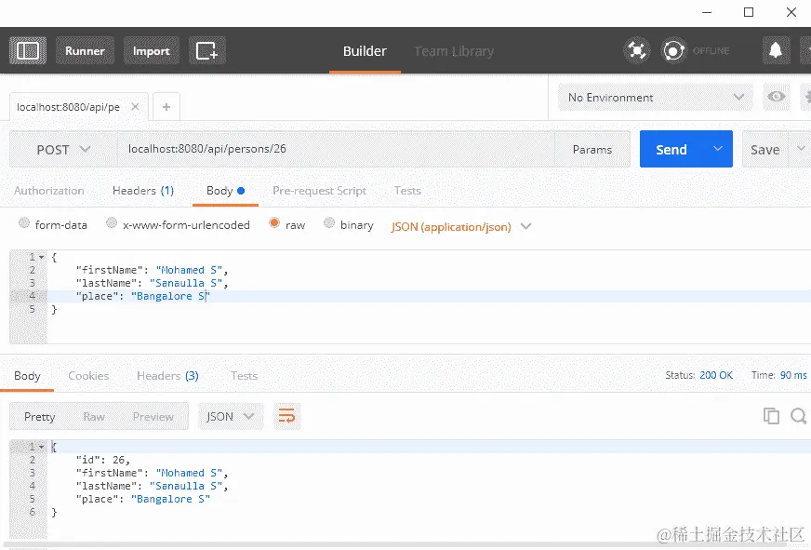Click the interceptor satellite icon
This screenshot has width=811, height=550.
tap(637, 50)
